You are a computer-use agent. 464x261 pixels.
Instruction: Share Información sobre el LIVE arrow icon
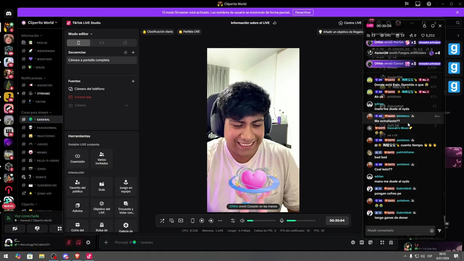(x=275, y=23)
